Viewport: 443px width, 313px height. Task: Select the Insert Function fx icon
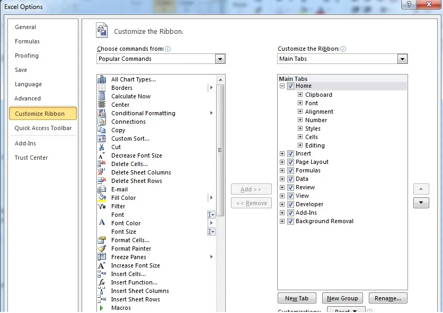(102, 282)
